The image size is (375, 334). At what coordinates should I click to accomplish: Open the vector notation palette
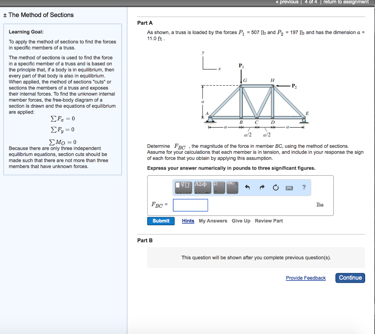(x=231, y=187)
